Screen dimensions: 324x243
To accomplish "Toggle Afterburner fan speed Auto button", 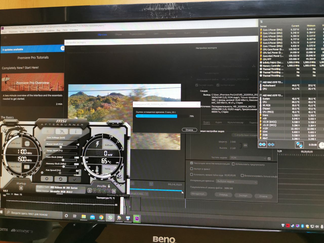I will click(x=78, y=175).
